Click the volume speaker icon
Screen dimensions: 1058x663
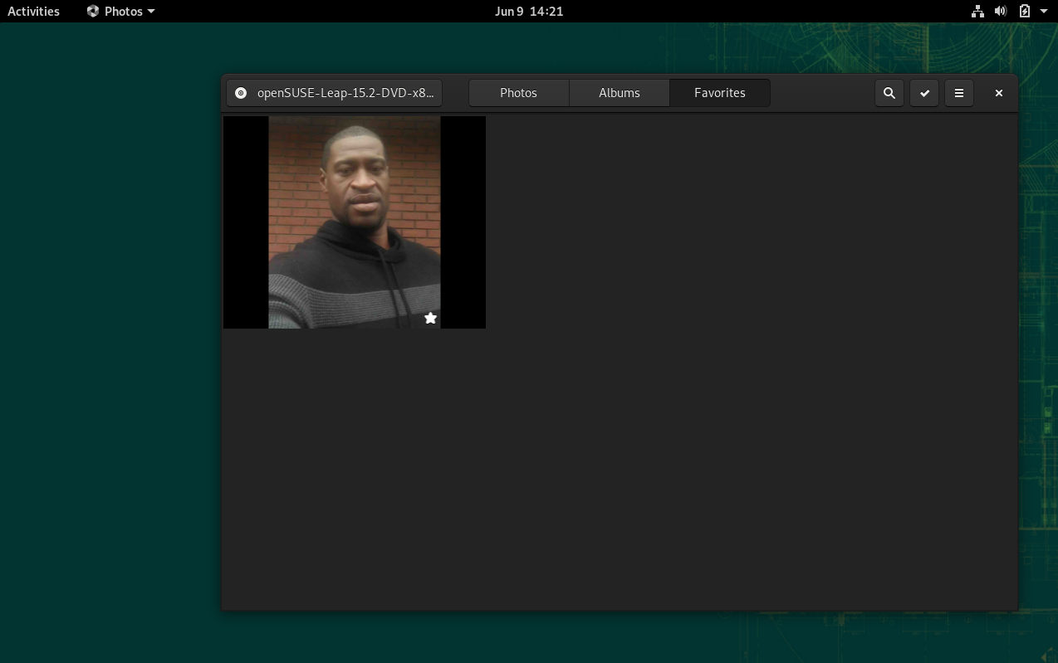[x=1001, y=12]
